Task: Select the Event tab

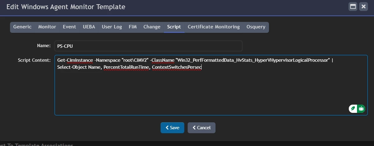Action: [70, 27]
